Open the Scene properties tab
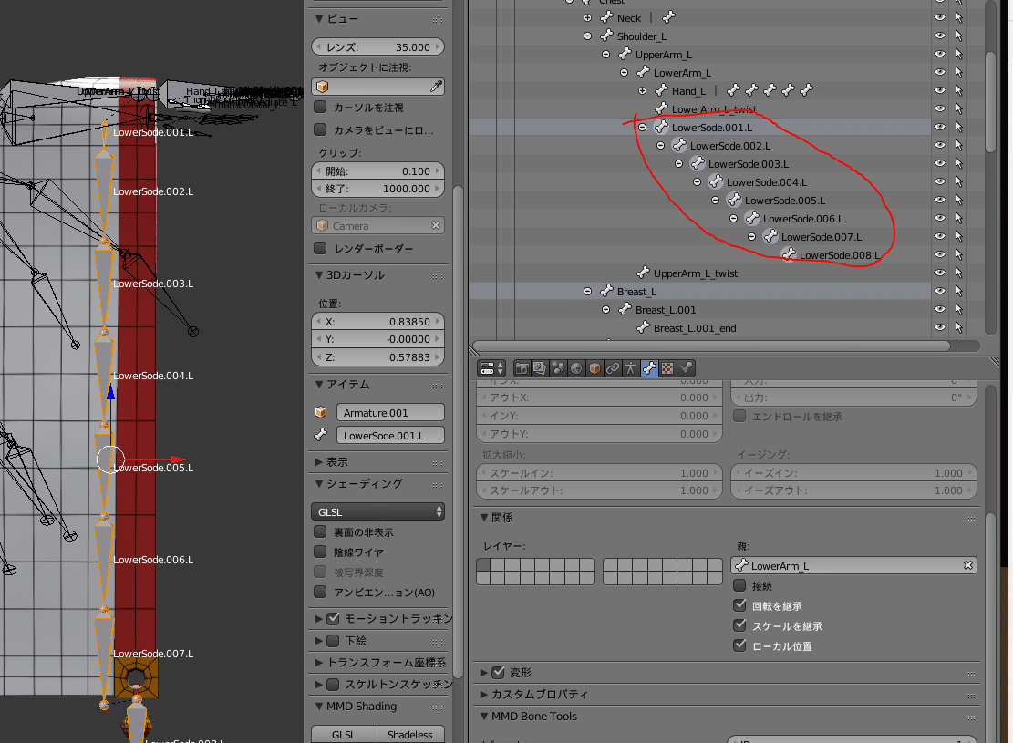1013x743 pixels. [x=558, y=368]
